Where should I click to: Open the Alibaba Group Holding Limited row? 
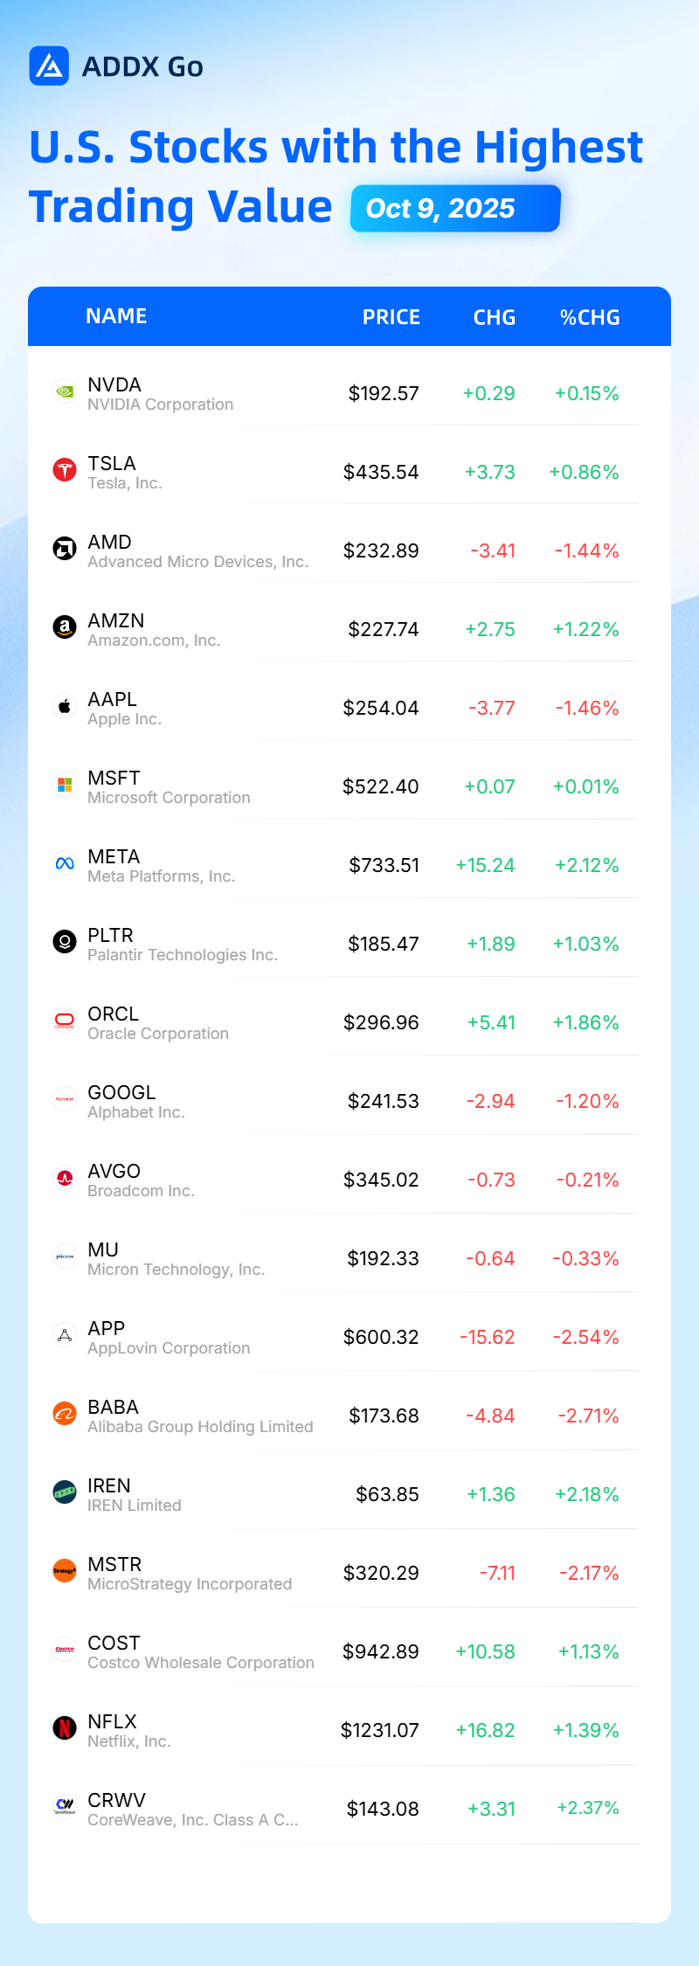(345, 1416)
